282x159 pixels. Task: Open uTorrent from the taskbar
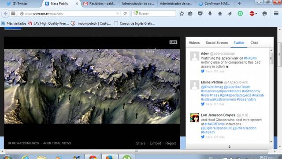point(127,156)
